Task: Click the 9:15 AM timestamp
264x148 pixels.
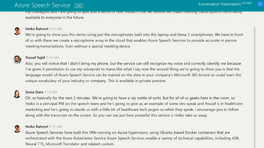Action: [56, 127]
